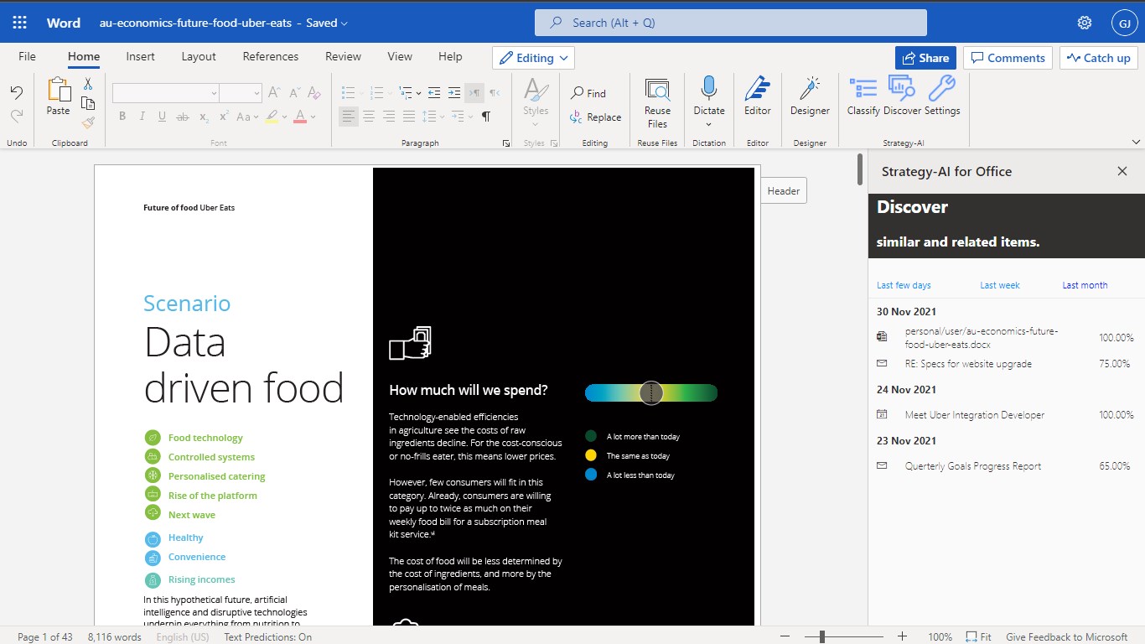
Task: Apply strikethrough to text
Action: pos(183,117)
